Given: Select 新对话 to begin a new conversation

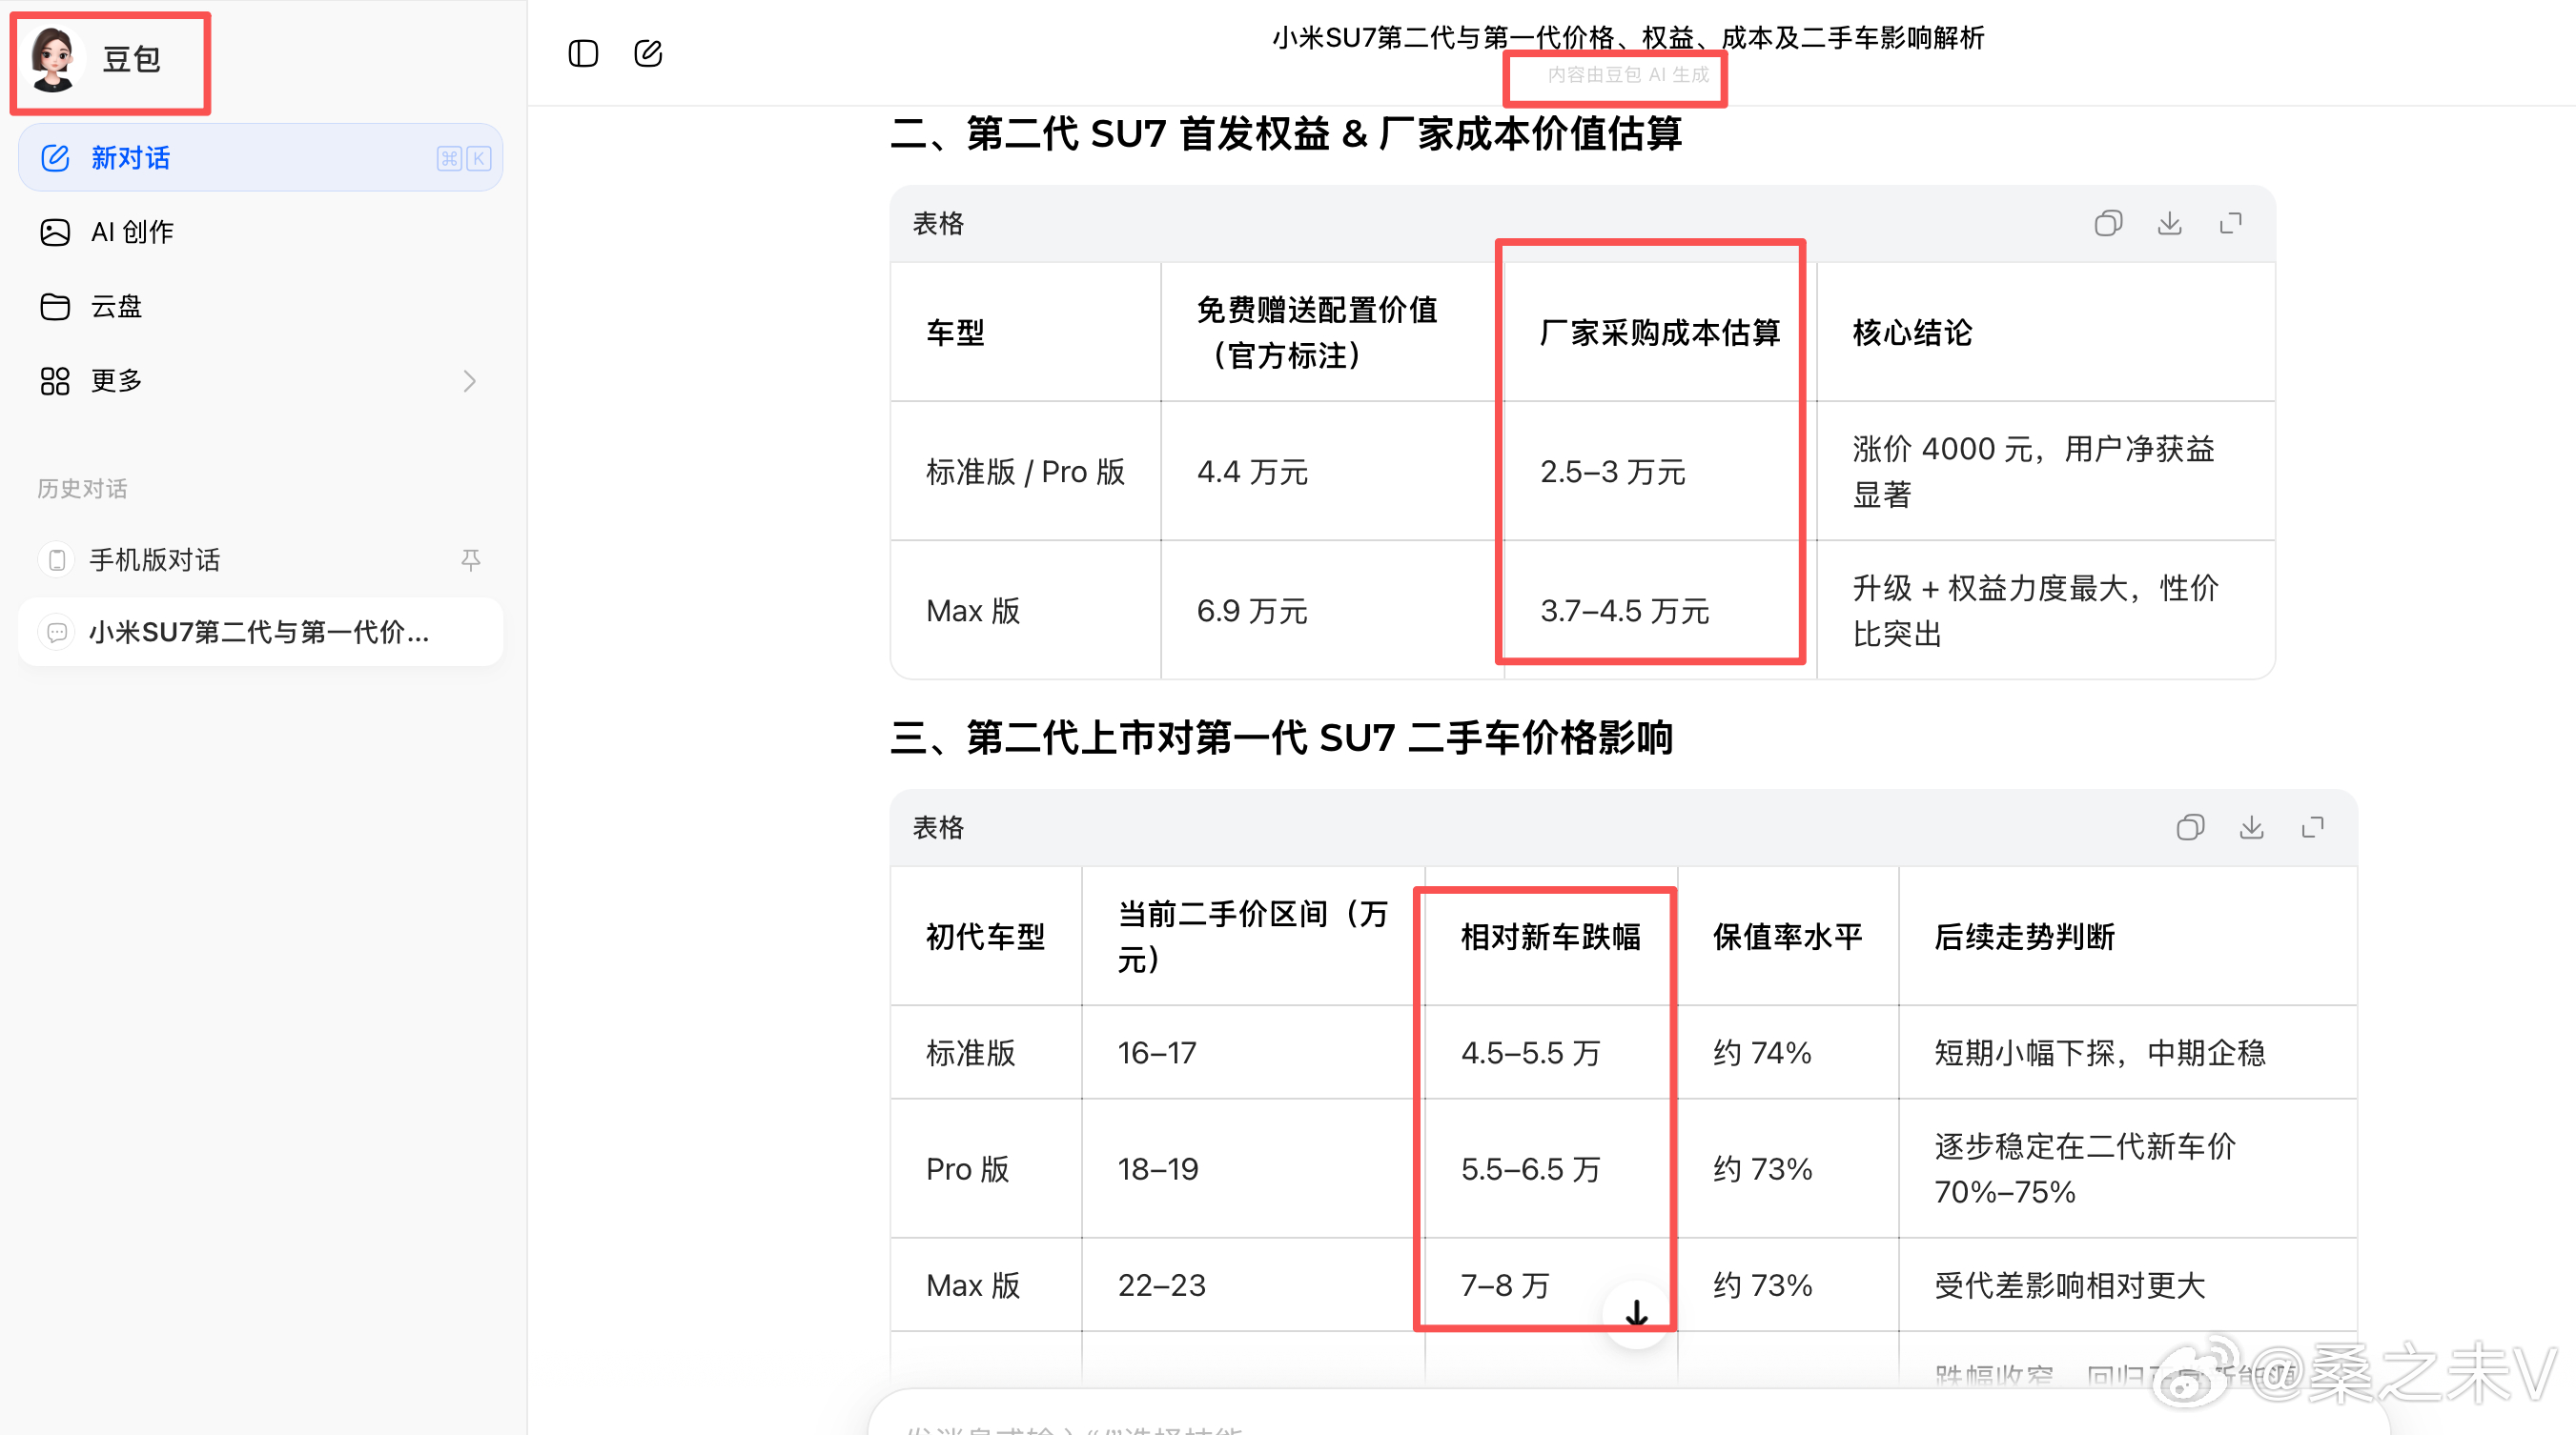Looking at the screenshot, I should click(131, 158).
